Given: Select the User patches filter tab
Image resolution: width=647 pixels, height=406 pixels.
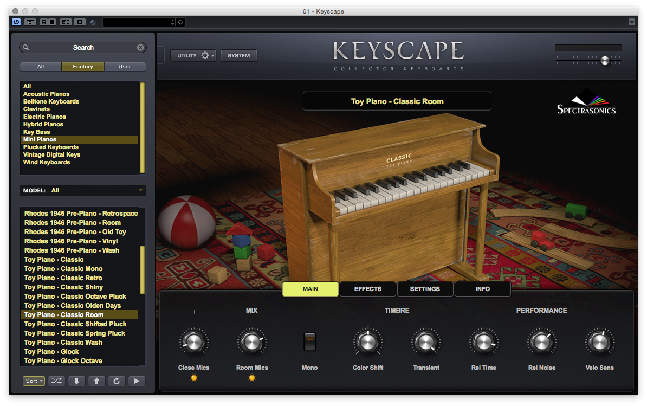Looking at the screenshot, I should (x=125, y=67).
